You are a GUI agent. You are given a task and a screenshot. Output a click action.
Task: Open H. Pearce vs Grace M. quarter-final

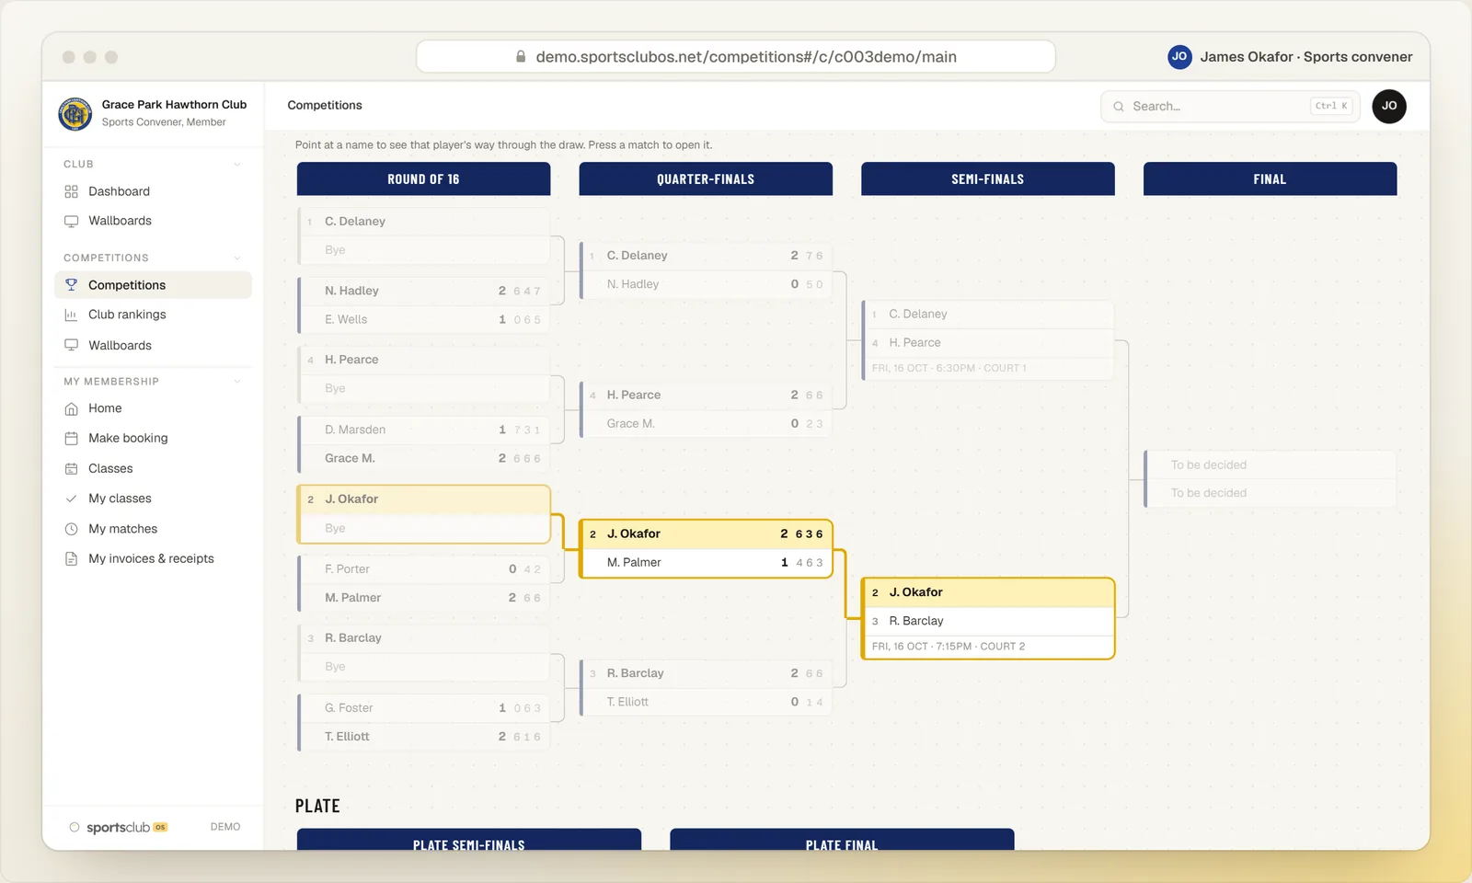[706, 409]
